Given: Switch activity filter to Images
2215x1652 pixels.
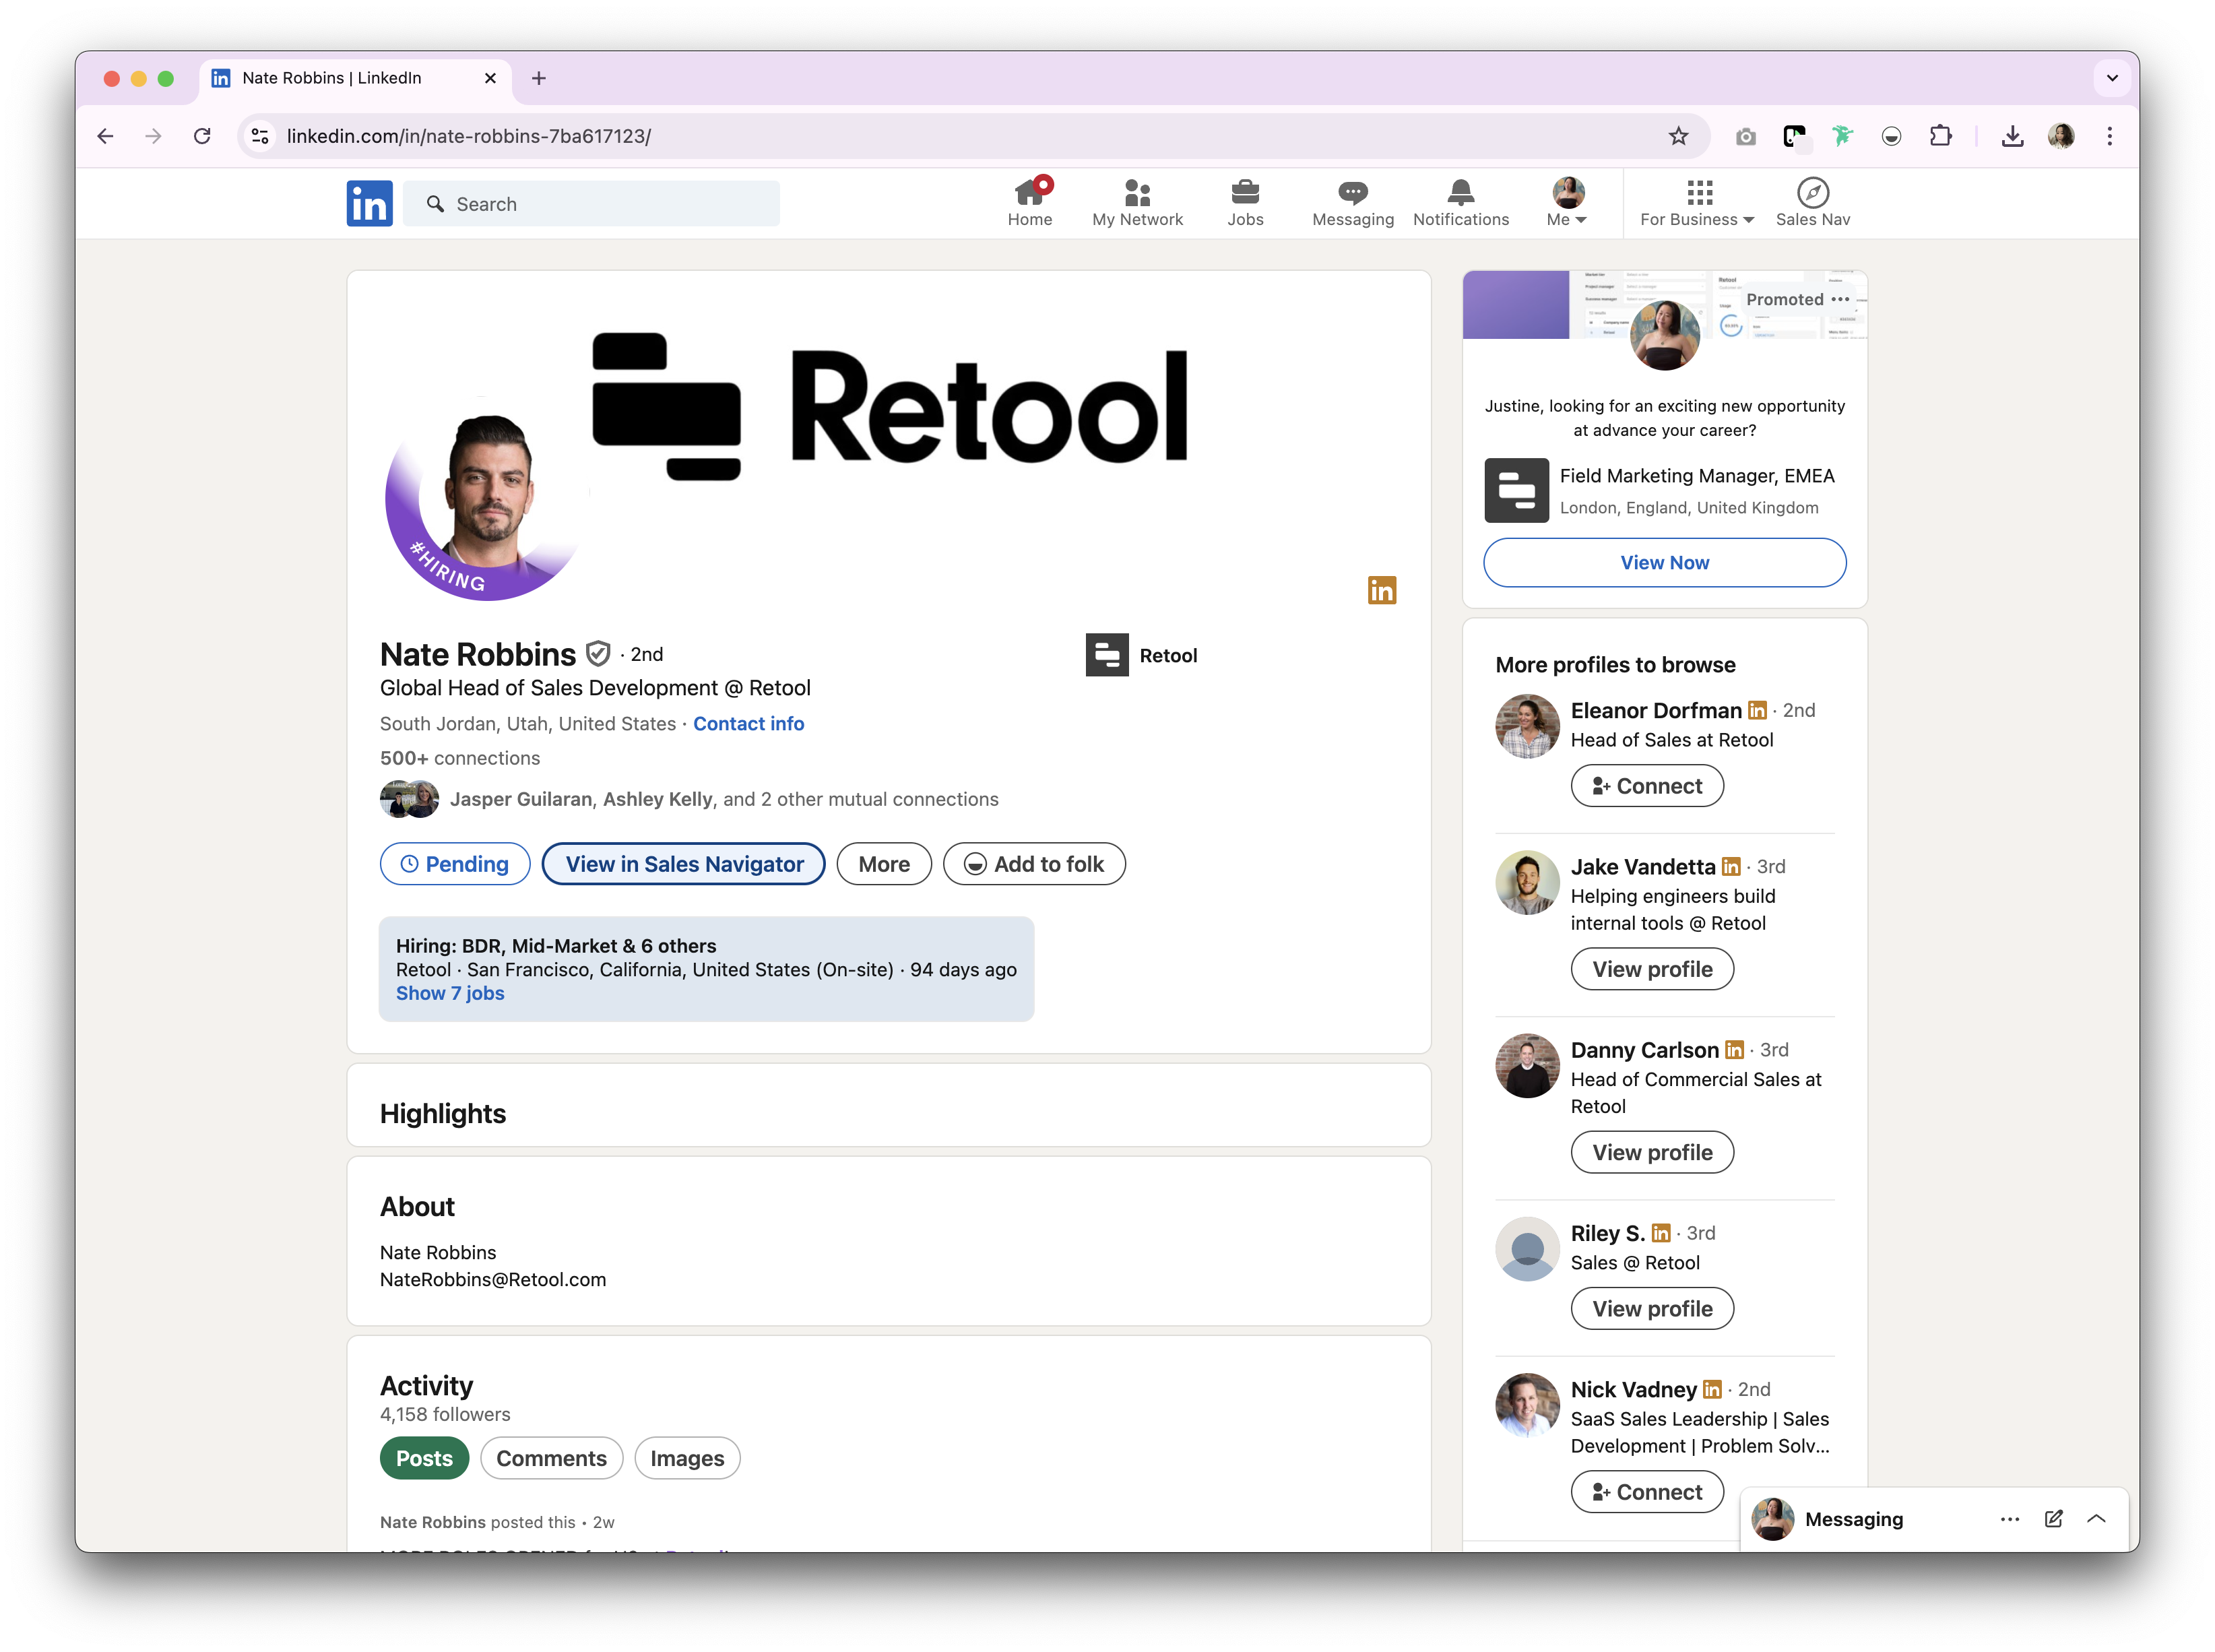Looking at the screenshot, I should tap(687, 1458).
